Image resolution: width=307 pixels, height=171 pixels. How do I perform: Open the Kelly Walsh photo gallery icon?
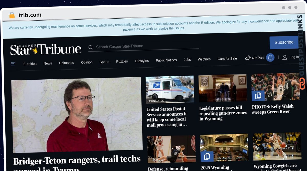[258, 96]
